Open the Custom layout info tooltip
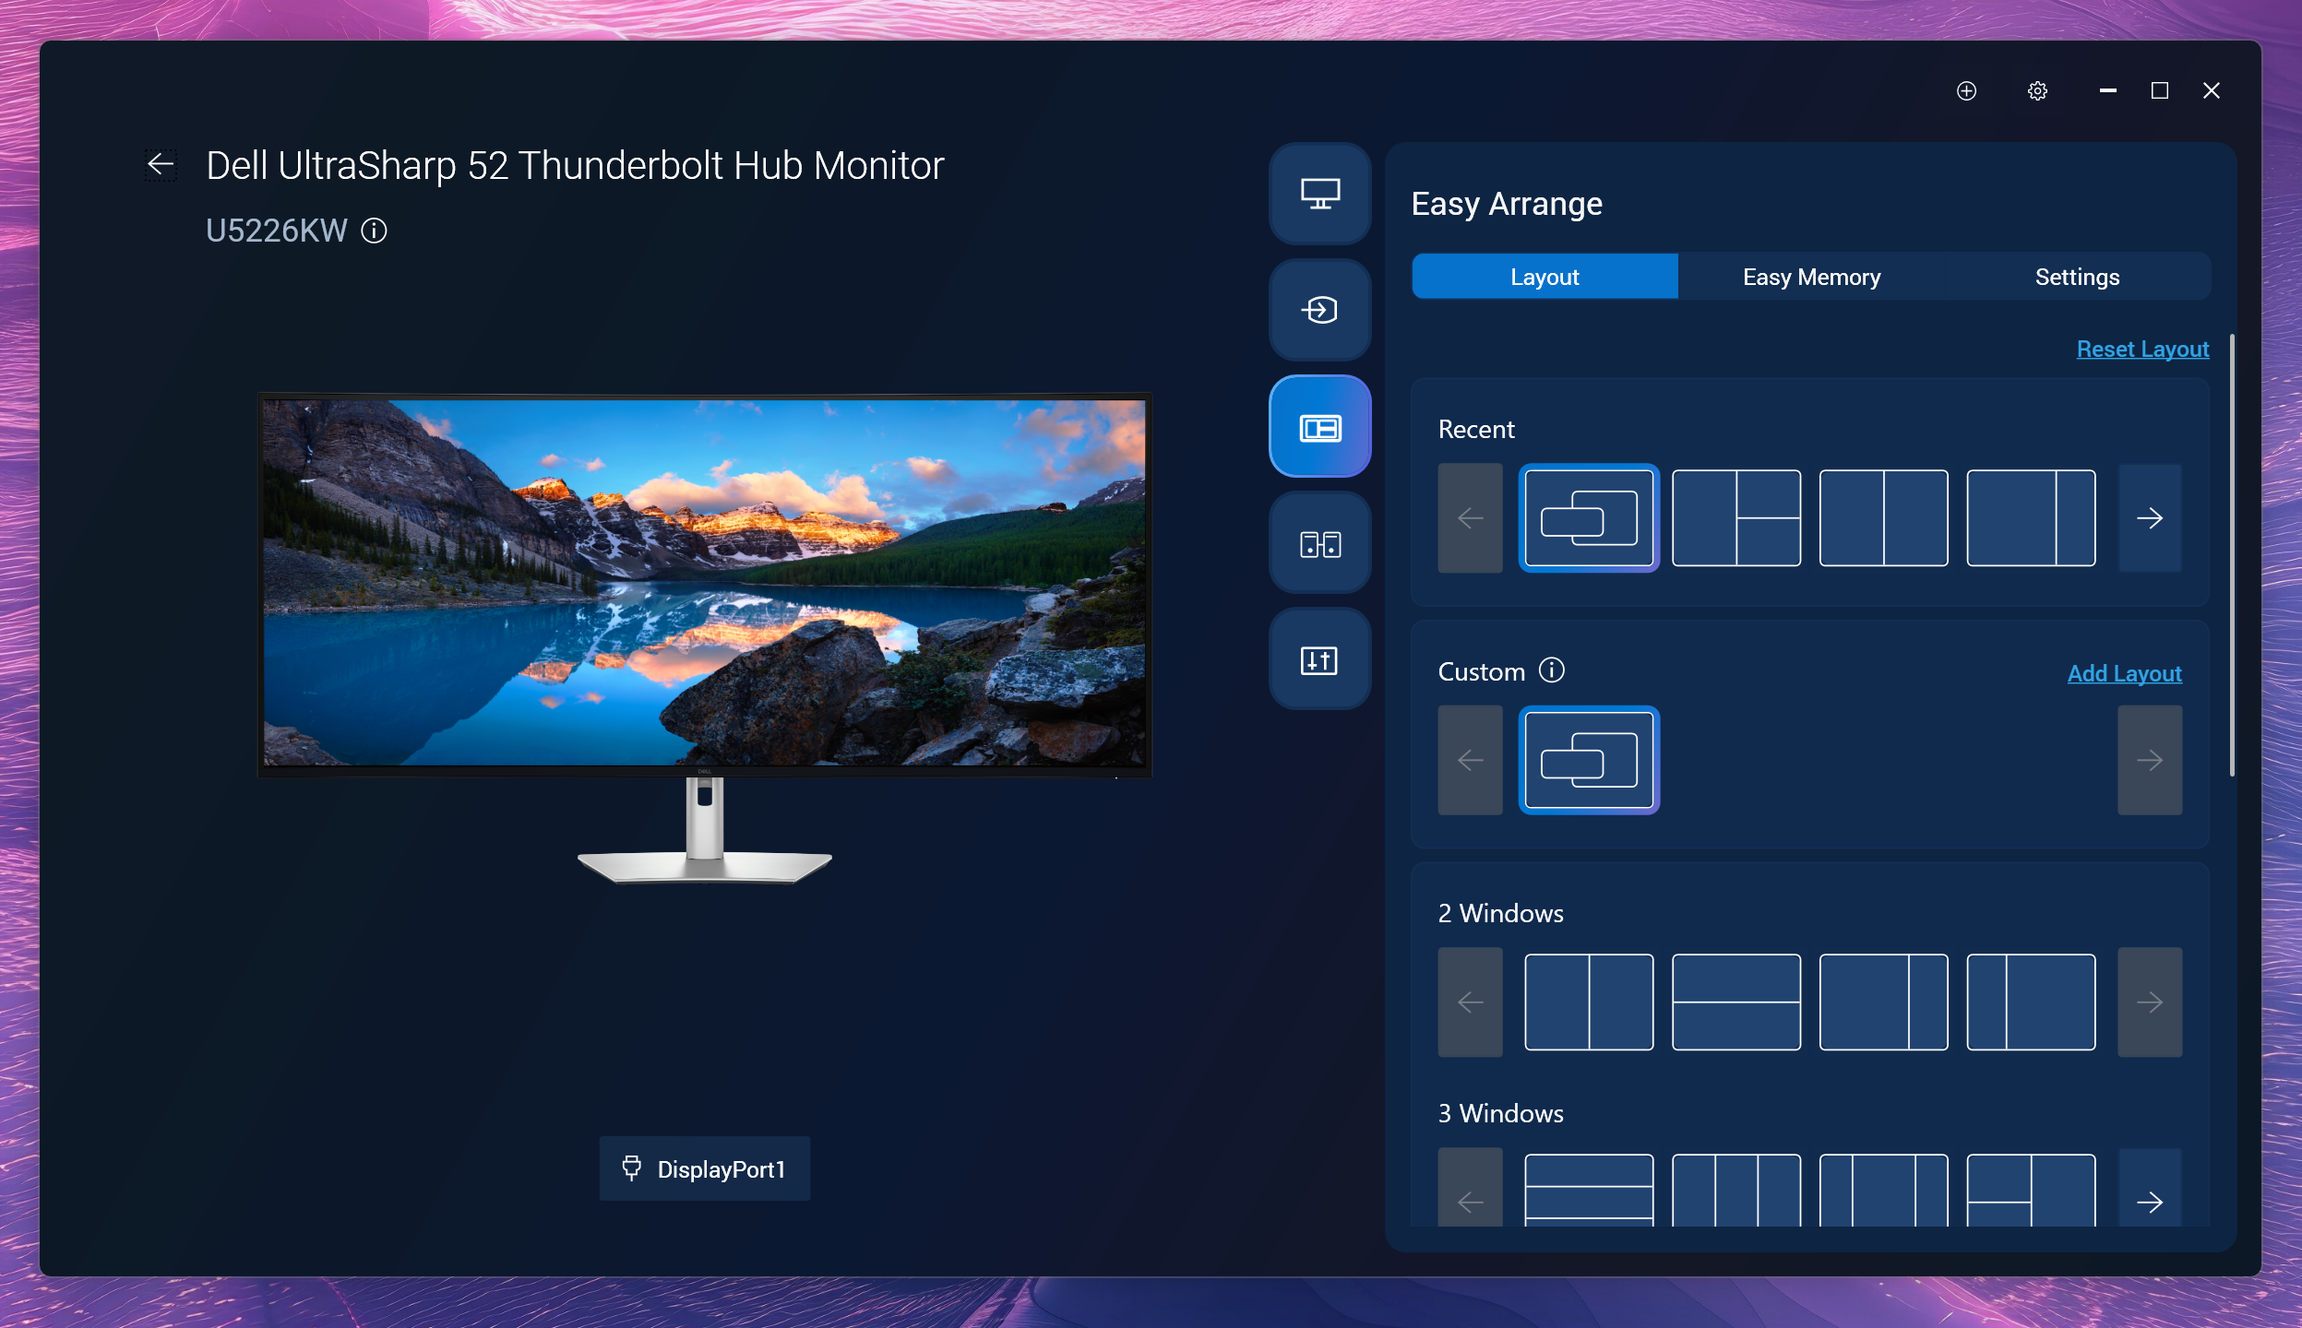This screenshot has height=1328, width=2302. pyautogui.click(x=1550, y=671)
